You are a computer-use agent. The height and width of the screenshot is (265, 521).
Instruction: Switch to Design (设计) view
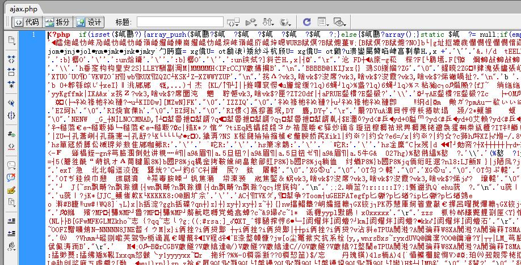click(89, 22)
